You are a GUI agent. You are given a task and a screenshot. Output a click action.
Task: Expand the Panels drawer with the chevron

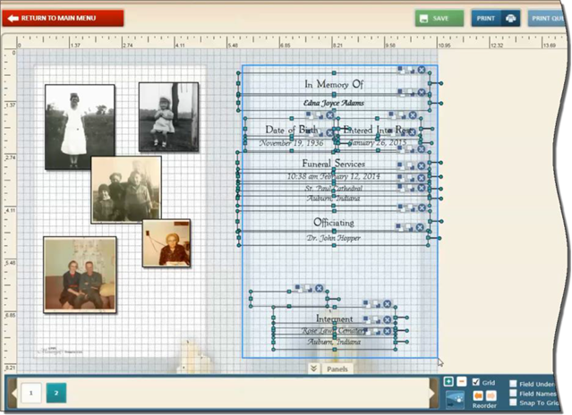pos(313,368)
